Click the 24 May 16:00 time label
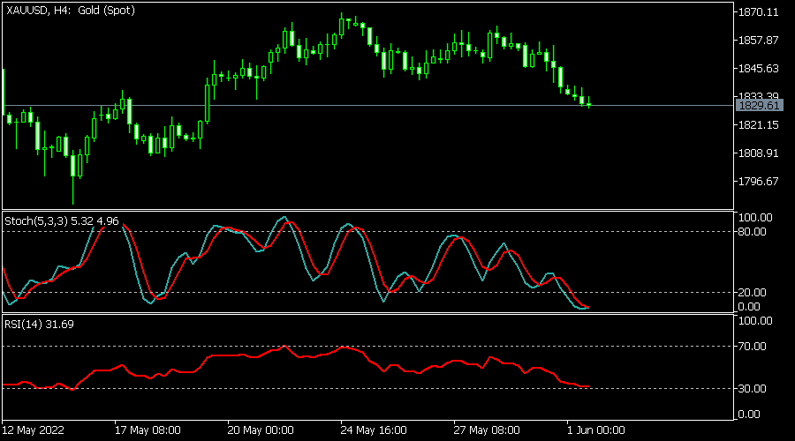Viewport: 795px width, 441px height. point(374,430)
